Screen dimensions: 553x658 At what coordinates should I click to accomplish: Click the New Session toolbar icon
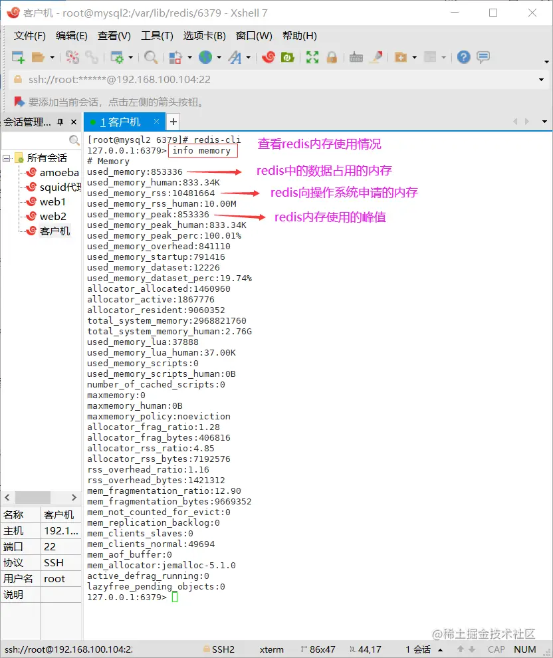click(18, 57)
